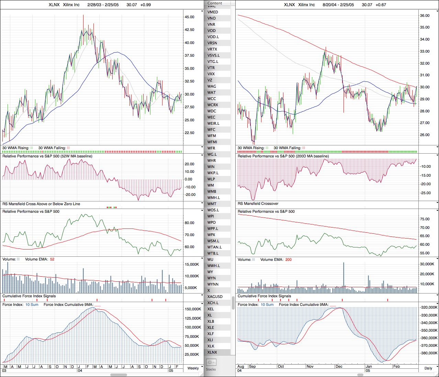Expand the weekly Volume pane options arrow
The image size is (439, 377).
(x=202, y=259)
